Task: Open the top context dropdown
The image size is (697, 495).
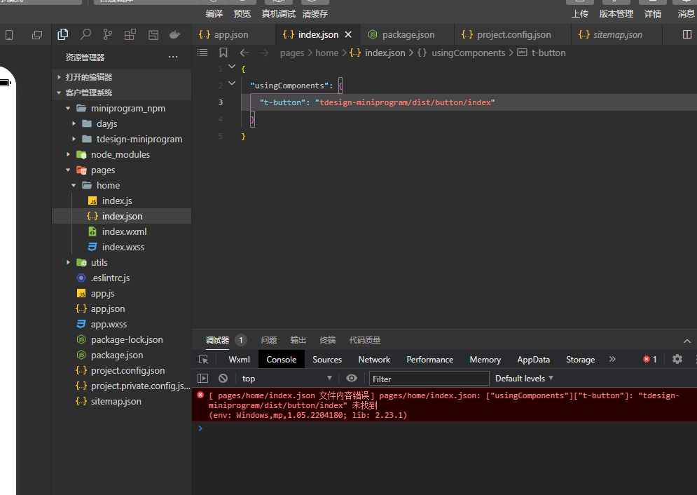Action: [x=287, y=379]
